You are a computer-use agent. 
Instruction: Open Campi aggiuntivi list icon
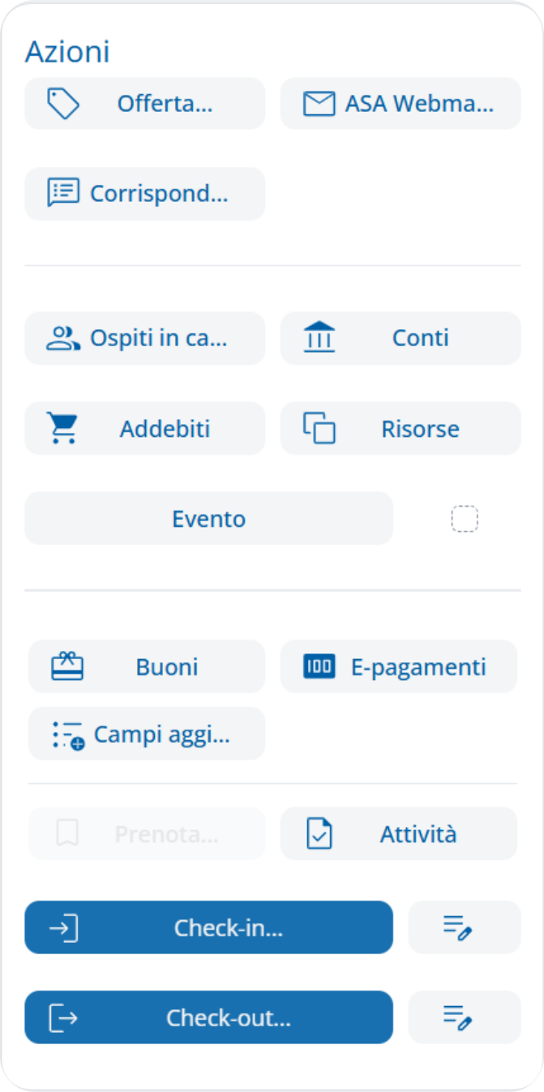(69, 734)
